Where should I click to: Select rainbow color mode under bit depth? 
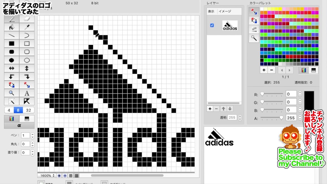pyautogui.click(x=11, y=119)
